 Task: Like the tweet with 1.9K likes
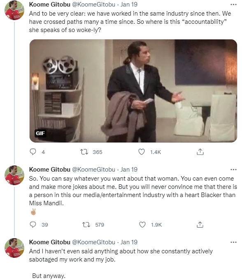(x=142, y=225)
